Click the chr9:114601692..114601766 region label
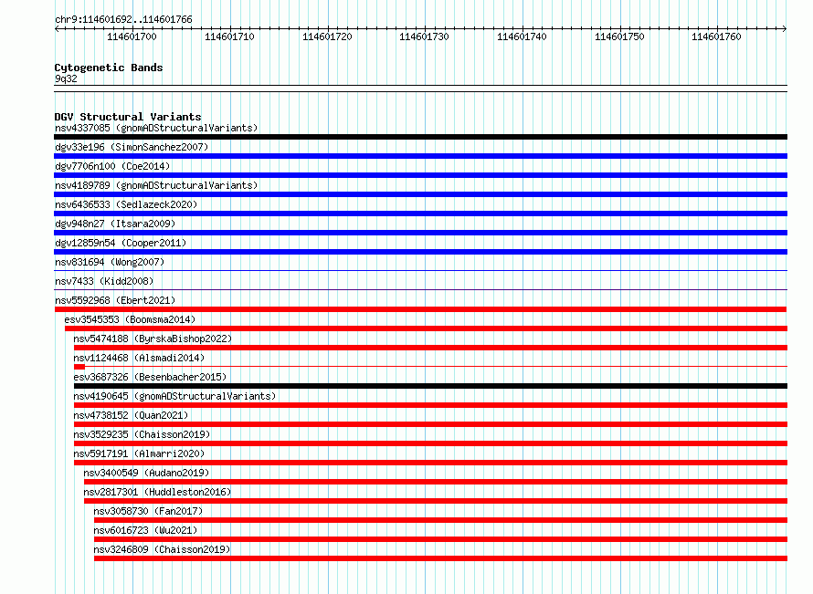The image size is (813, 594). point(123,20)
